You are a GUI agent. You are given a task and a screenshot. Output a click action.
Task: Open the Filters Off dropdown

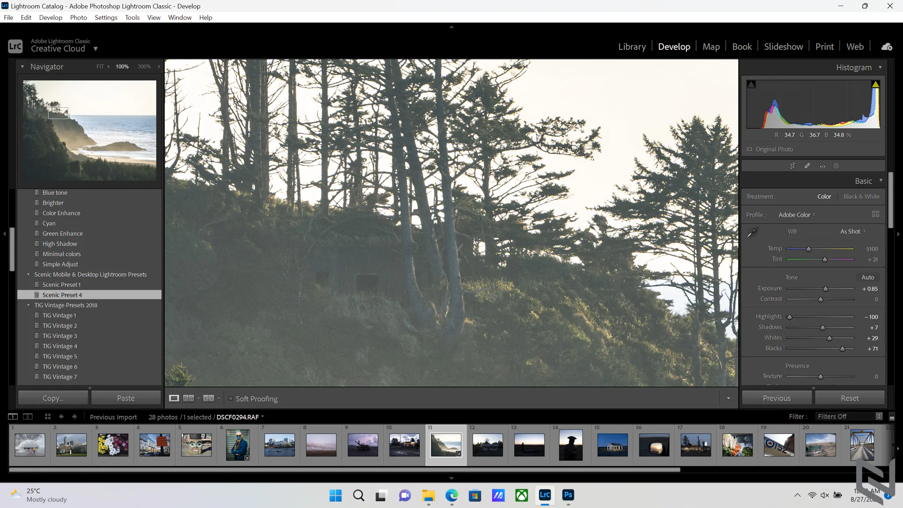tap(849, 416)
